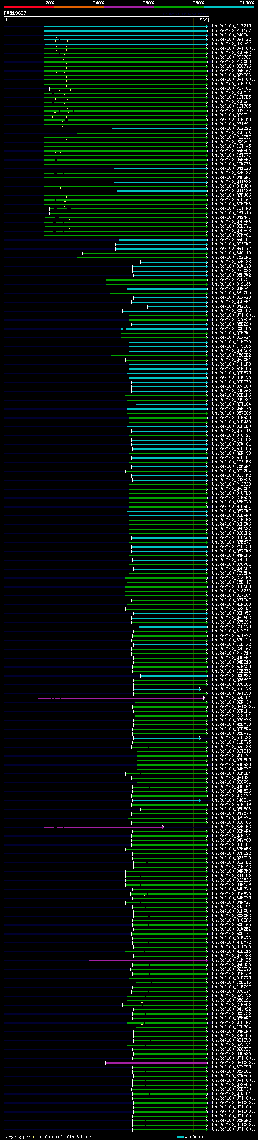Viewport: 258px width, 1140px height.
Task: Click the UniRef100_B6TCI3 hit label
Action: [x=231, y=751]
